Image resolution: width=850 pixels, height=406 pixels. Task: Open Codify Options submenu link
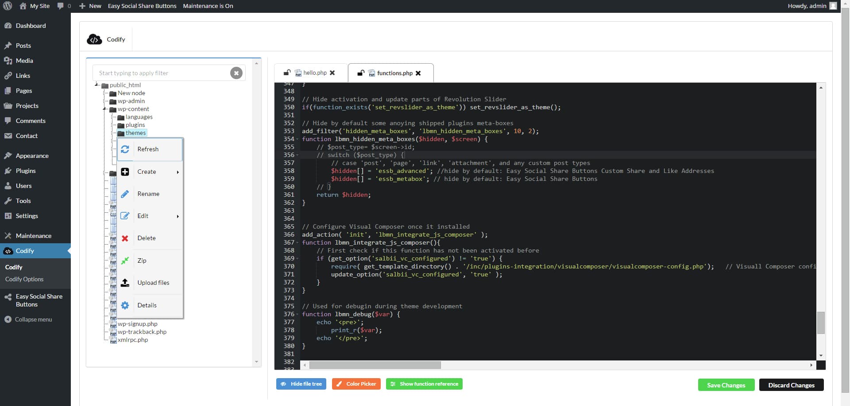[x=24, y=279]
